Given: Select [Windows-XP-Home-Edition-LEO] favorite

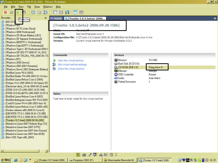Looking at the screenshot, I should coord(23,35).
